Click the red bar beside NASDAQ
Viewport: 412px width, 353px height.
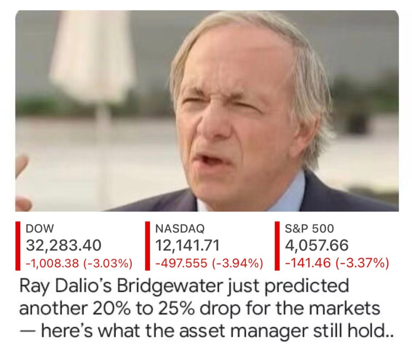pyautogui.click(x=147, y=245)
